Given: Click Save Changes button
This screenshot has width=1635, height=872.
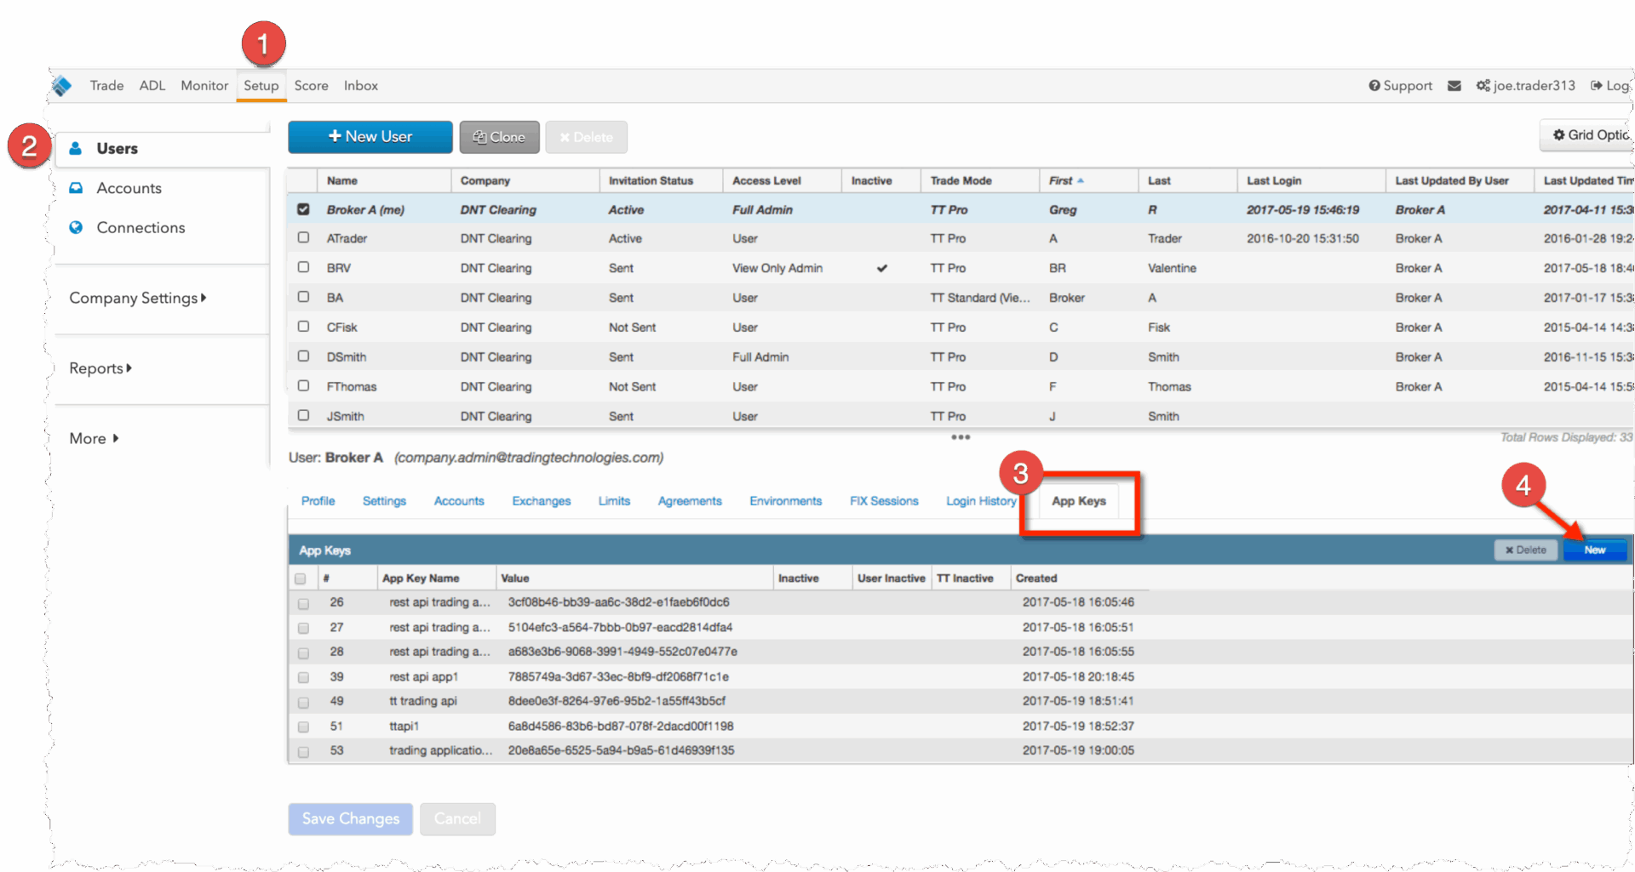Looking at the screenshot, I should [351, 818].
